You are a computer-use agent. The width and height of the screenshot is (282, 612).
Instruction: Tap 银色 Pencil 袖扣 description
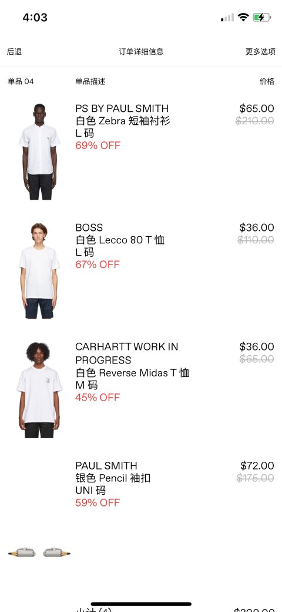click(x=113, y=478)
